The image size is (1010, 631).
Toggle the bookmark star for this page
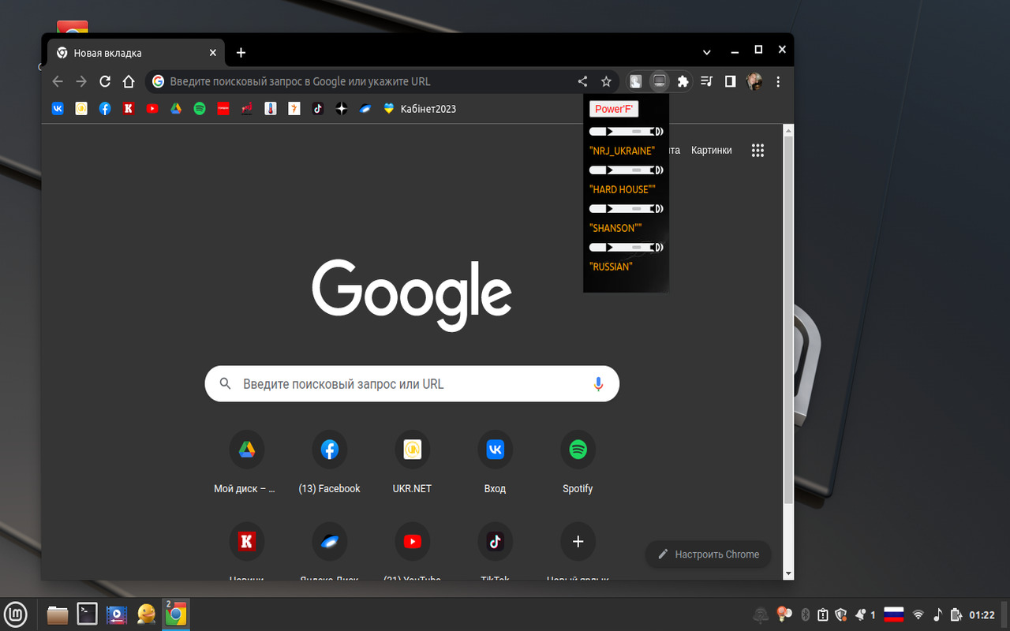(606, 81)
